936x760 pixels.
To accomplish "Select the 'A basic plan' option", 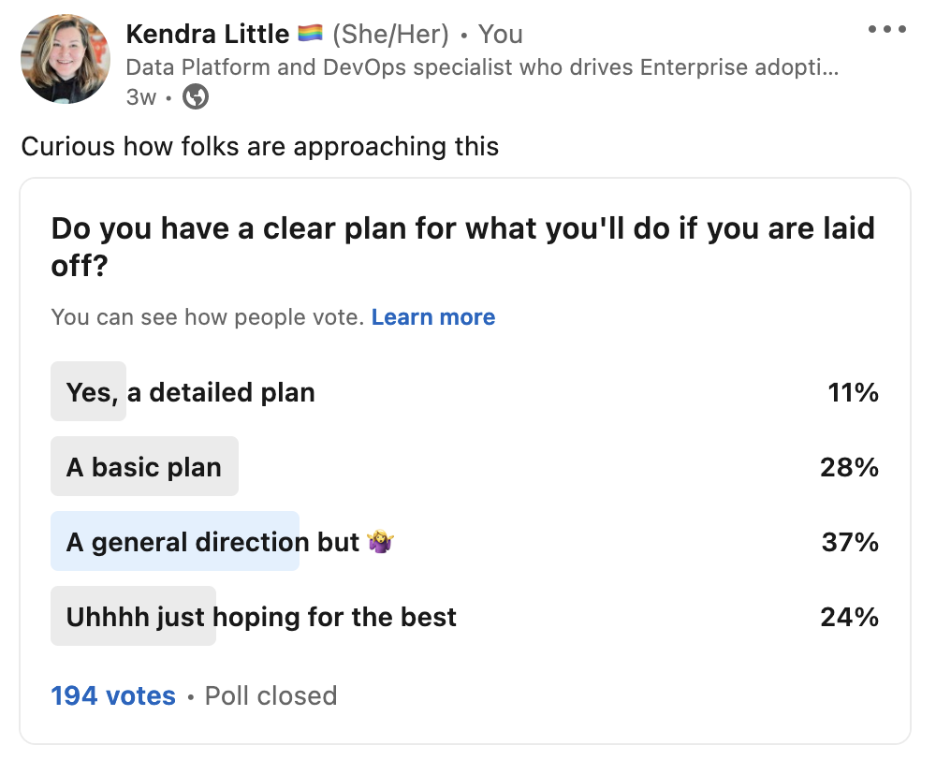I will coord(144,466).
